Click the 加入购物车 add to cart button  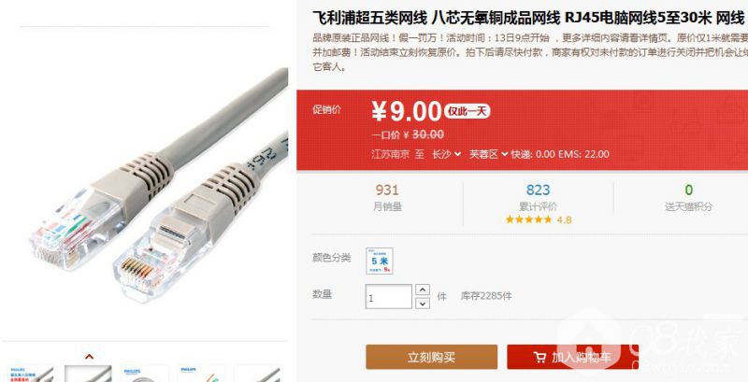tap(573, 357)
